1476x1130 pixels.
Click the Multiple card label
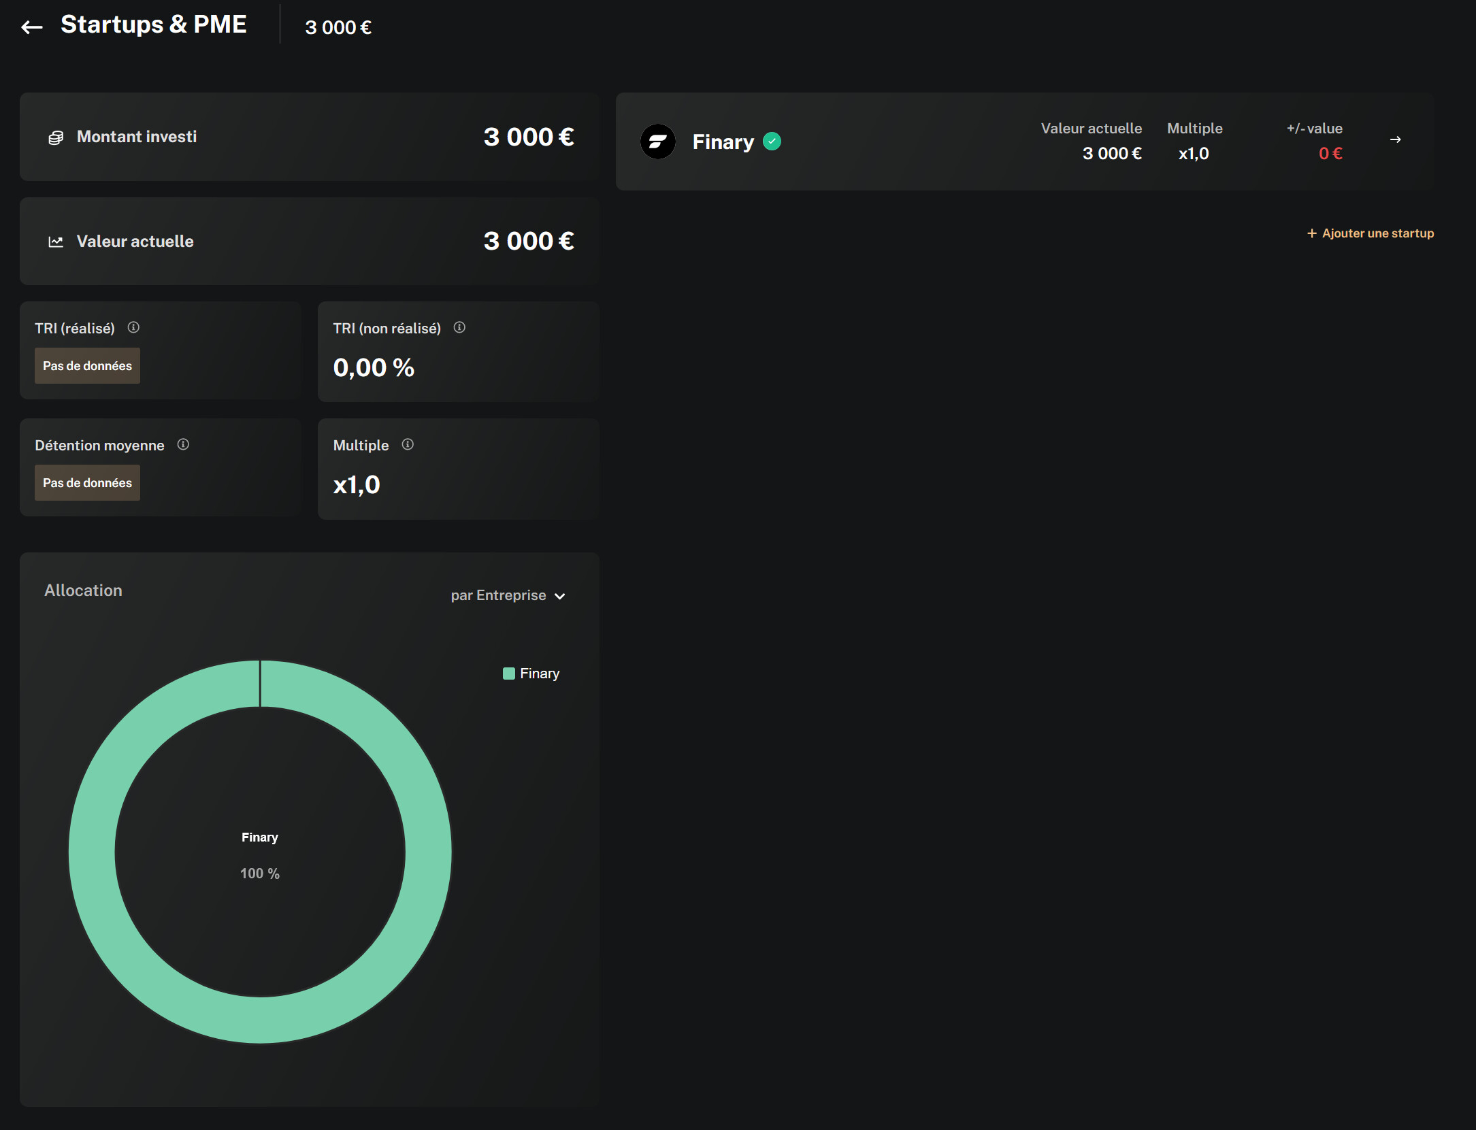tap(361, 446)
